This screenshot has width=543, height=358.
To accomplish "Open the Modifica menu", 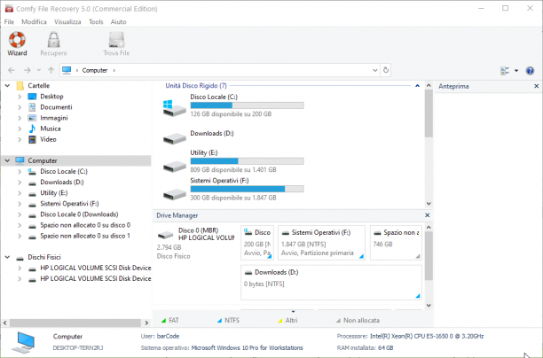I will (34, 22).
